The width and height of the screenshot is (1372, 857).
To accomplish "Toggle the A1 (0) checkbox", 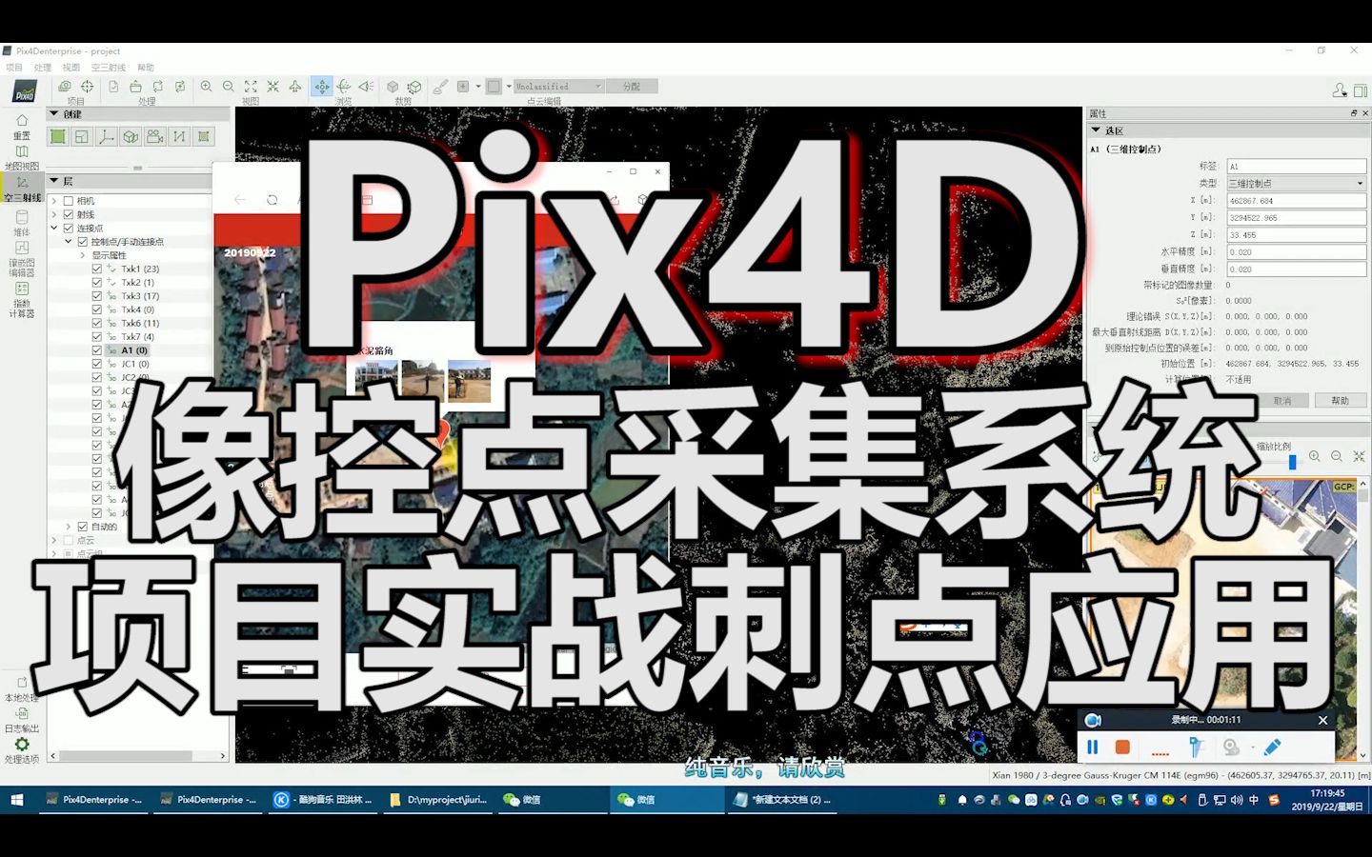I will (97, 350).
